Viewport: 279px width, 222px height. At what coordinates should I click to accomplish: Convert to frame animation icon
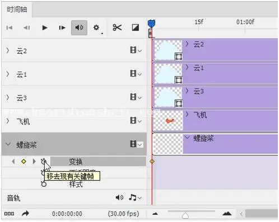pyautogui.click(x=9, y=214)
